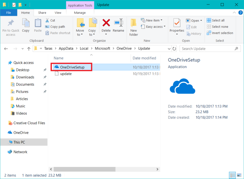Open the Help question mark icon
244x179 pixels.
tap(241, 13)
